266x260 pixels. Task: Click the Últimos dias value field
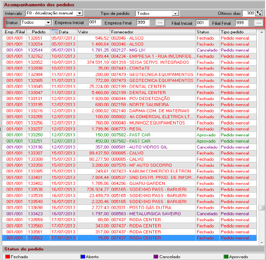249,13
